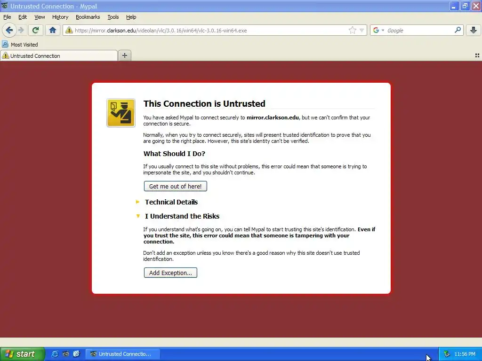
Task: Click the "This Connection is Untrusted" heading
Action: pyautogui.click(x=204, y=103)
